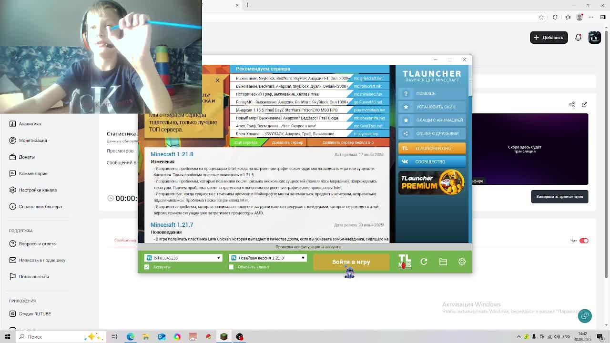This screenshot has height=343, width=610.
Task: Show hidden system tray icons
Action: click(519, 337)
